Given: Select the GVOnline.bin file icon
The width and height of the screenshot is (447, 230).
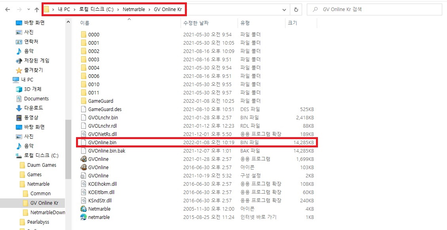Looking at the screenshot, I should (84, 142).
